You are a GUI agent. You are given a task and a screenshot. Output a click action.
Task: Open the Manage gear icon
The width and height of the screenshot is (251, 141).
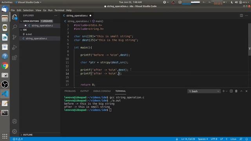pos(15,132)
